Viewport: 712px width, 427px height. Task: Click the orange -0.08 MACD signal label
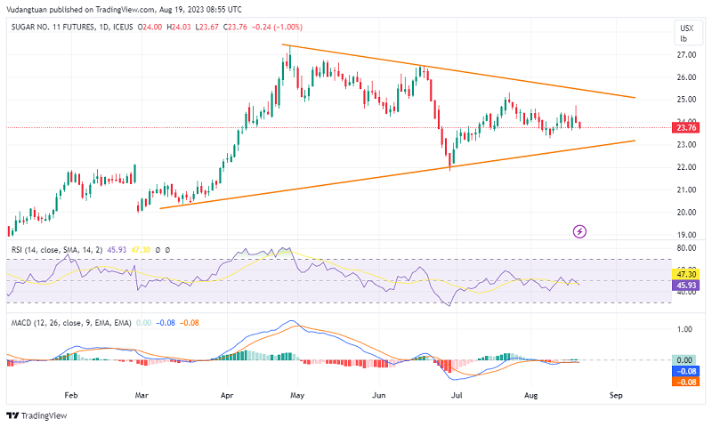click(687, 382)
